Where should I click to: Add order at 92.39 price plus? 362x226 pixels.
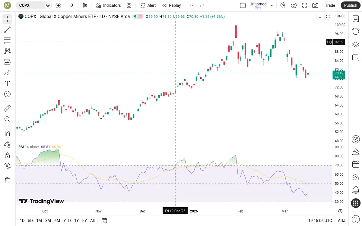(x=329, y=42)
